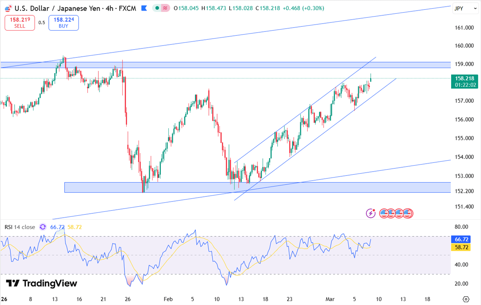
Task: Click the green 158.218 current price label
Action: click(x=464, y=78)
